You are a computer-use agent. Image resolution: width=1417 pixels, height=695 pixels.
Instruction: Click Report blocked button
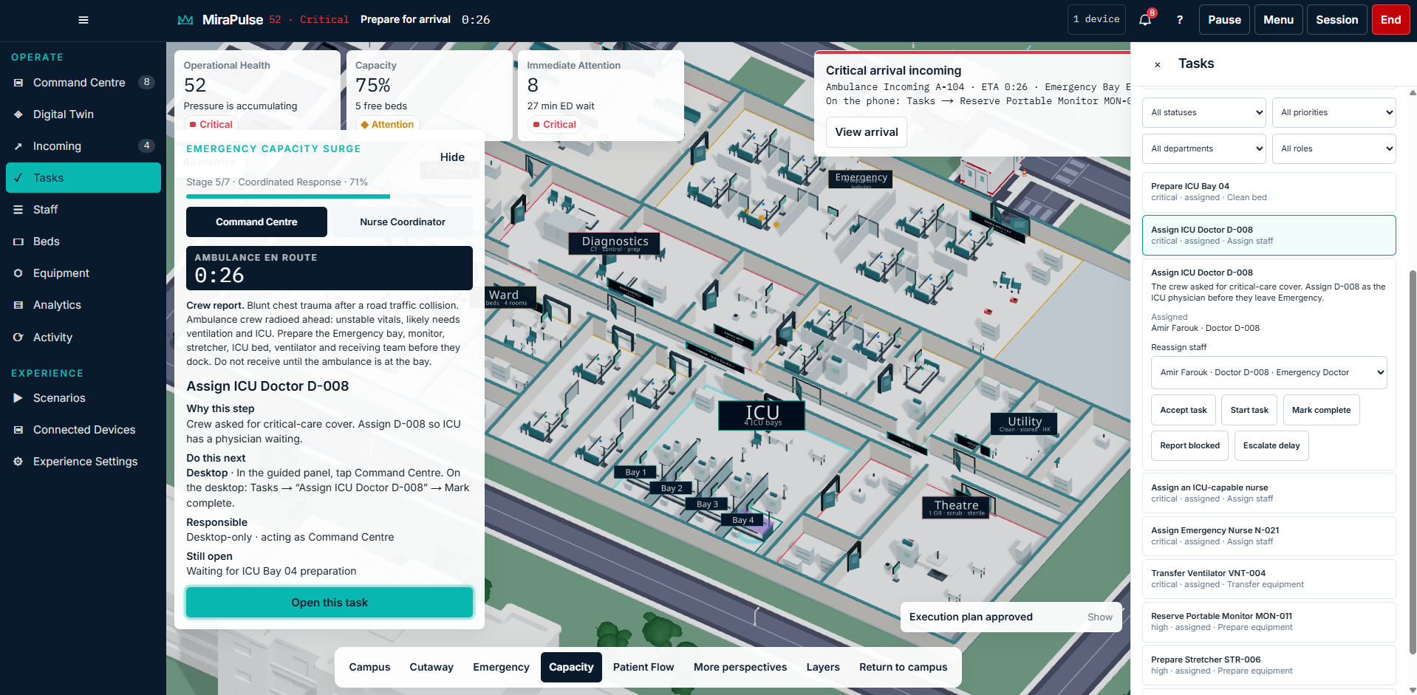pos(1189,446)
